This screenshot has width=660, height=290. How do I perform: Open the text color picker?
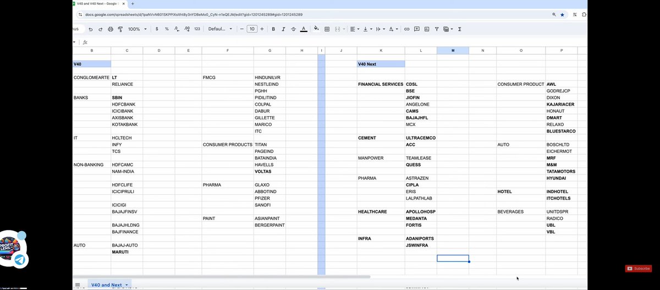[304, 29]
